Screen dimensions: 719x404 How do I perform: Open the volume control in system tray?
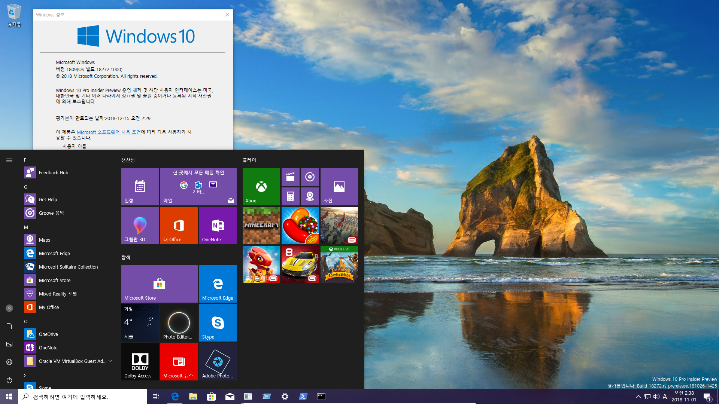[656, 397]
